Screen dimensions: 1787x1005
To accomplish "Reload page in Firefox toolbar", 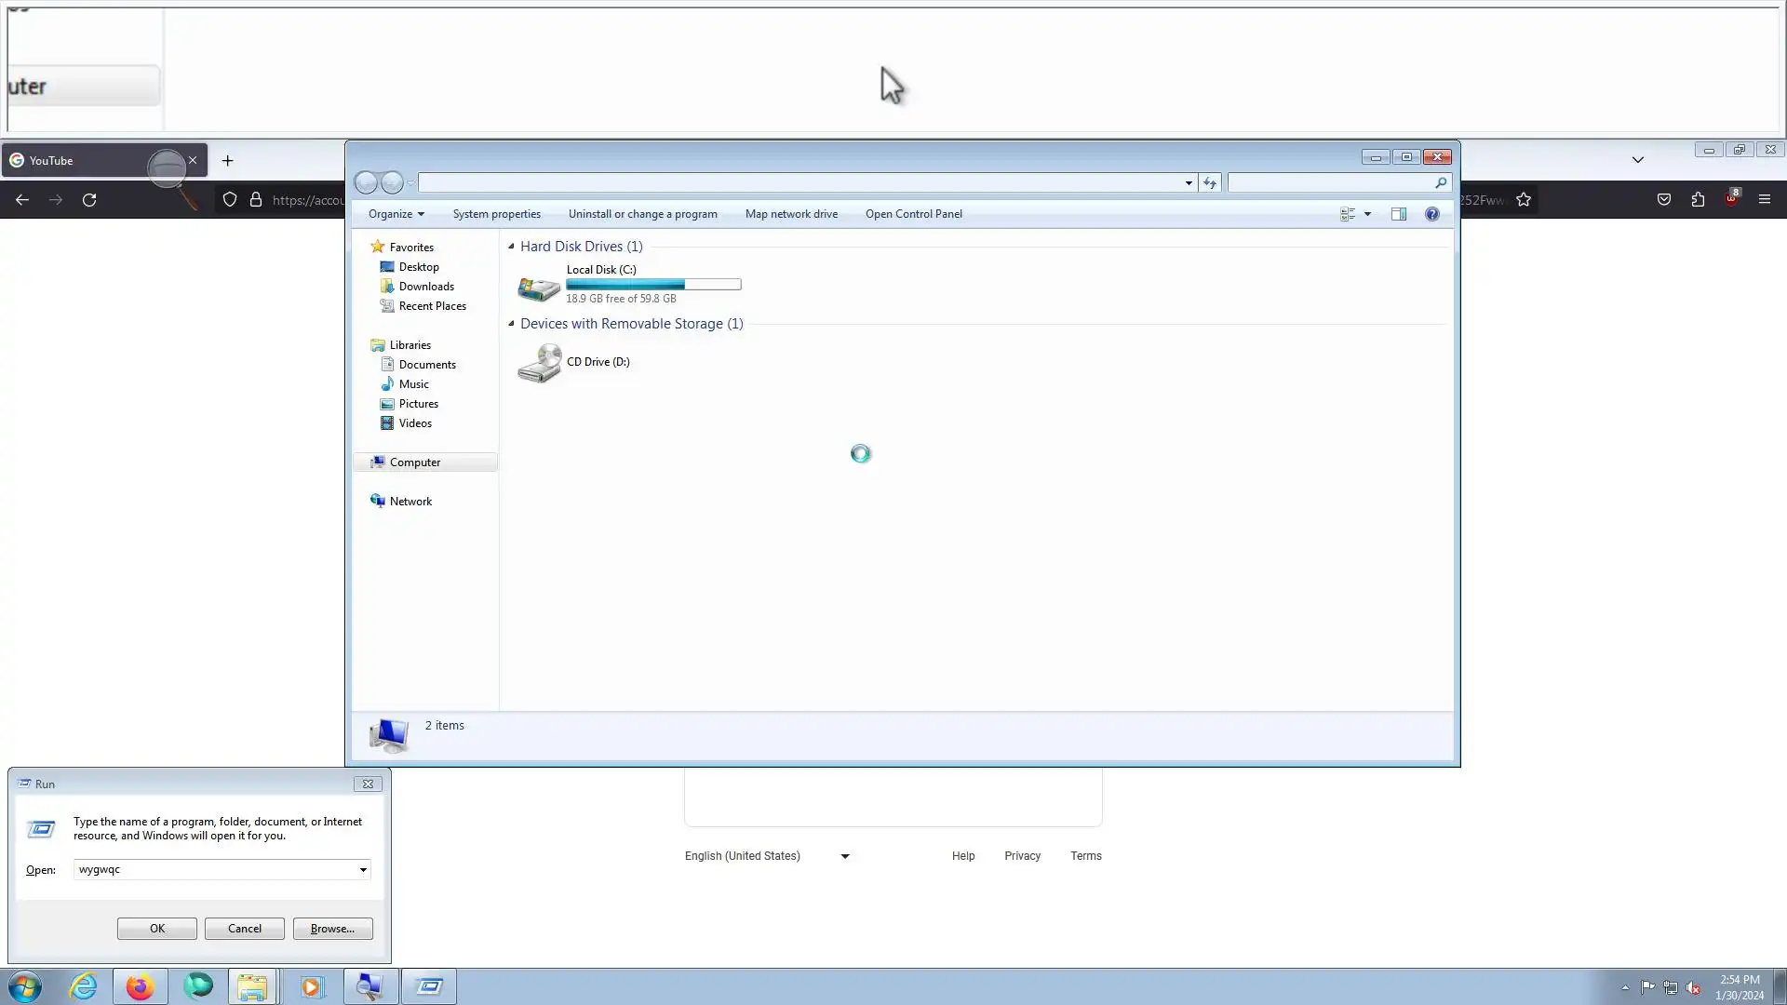I will pyautogui.click(x=89, y=200).
